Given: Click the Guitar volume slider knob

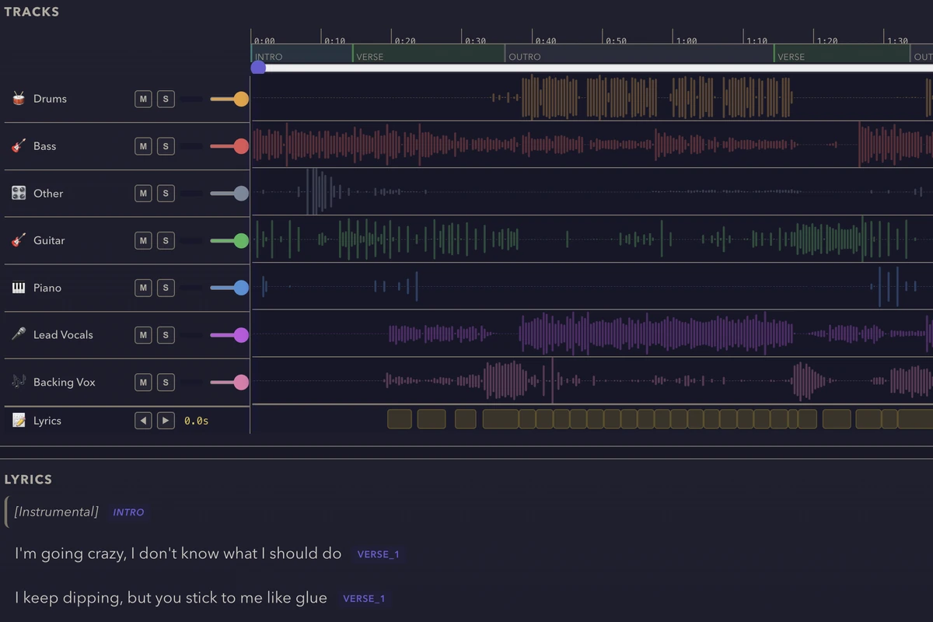Looking at the screenshot, I should 241,241.
